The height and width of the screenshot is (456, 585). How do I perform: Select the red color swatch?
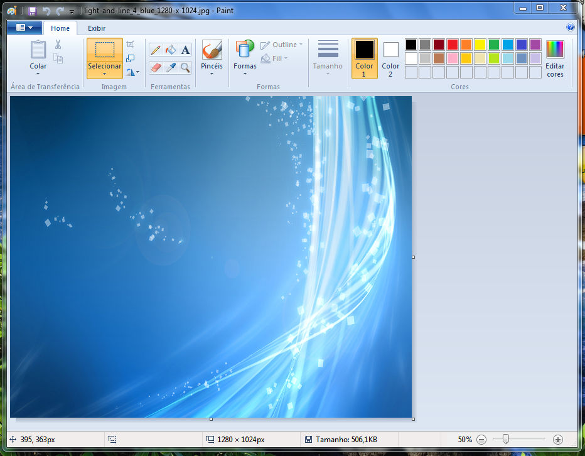click(x=453, y=44)
